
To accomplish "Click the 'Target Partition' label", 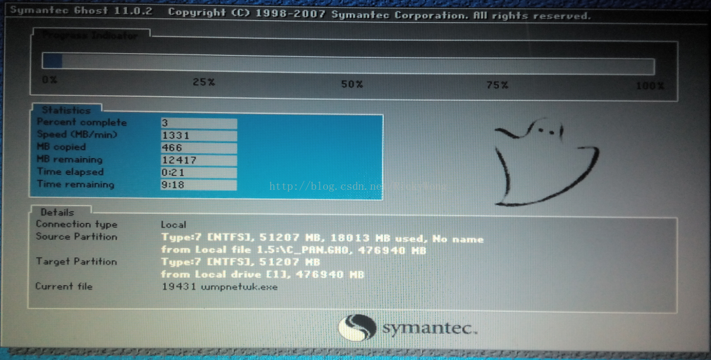I will (76, 261).
